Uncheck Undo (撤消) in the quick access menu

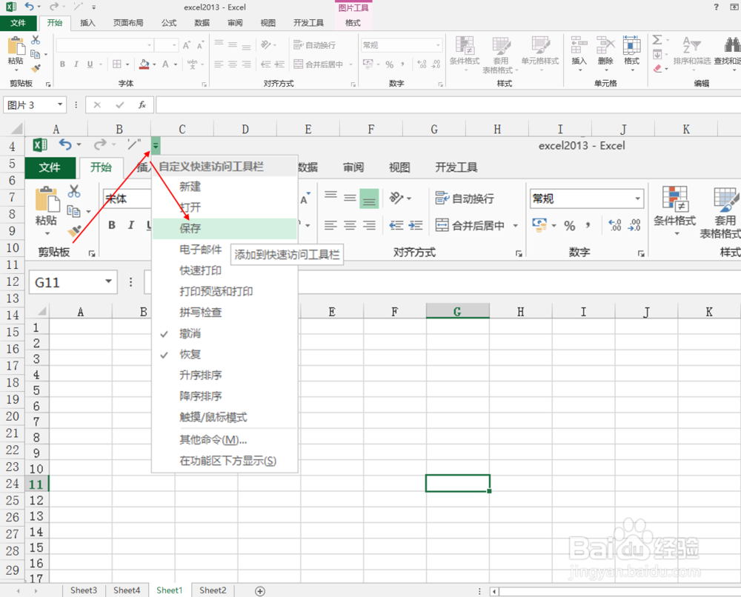point(225,333)
